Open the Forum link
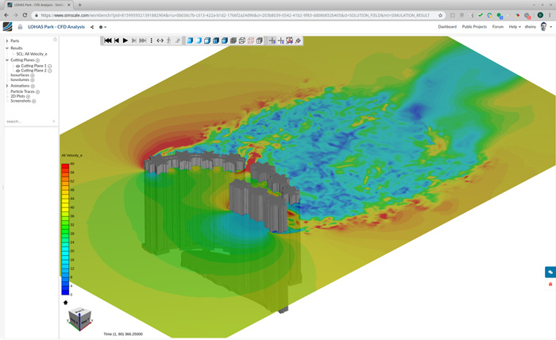Screen dimensions: 556x340 click(x=498, y=27)
